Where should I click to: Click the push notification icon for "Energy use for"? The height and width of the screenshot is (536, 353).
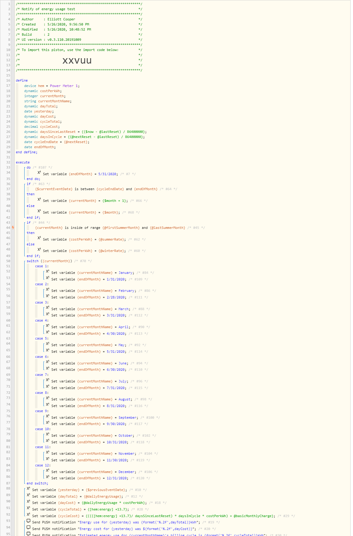tap(28, 521)
